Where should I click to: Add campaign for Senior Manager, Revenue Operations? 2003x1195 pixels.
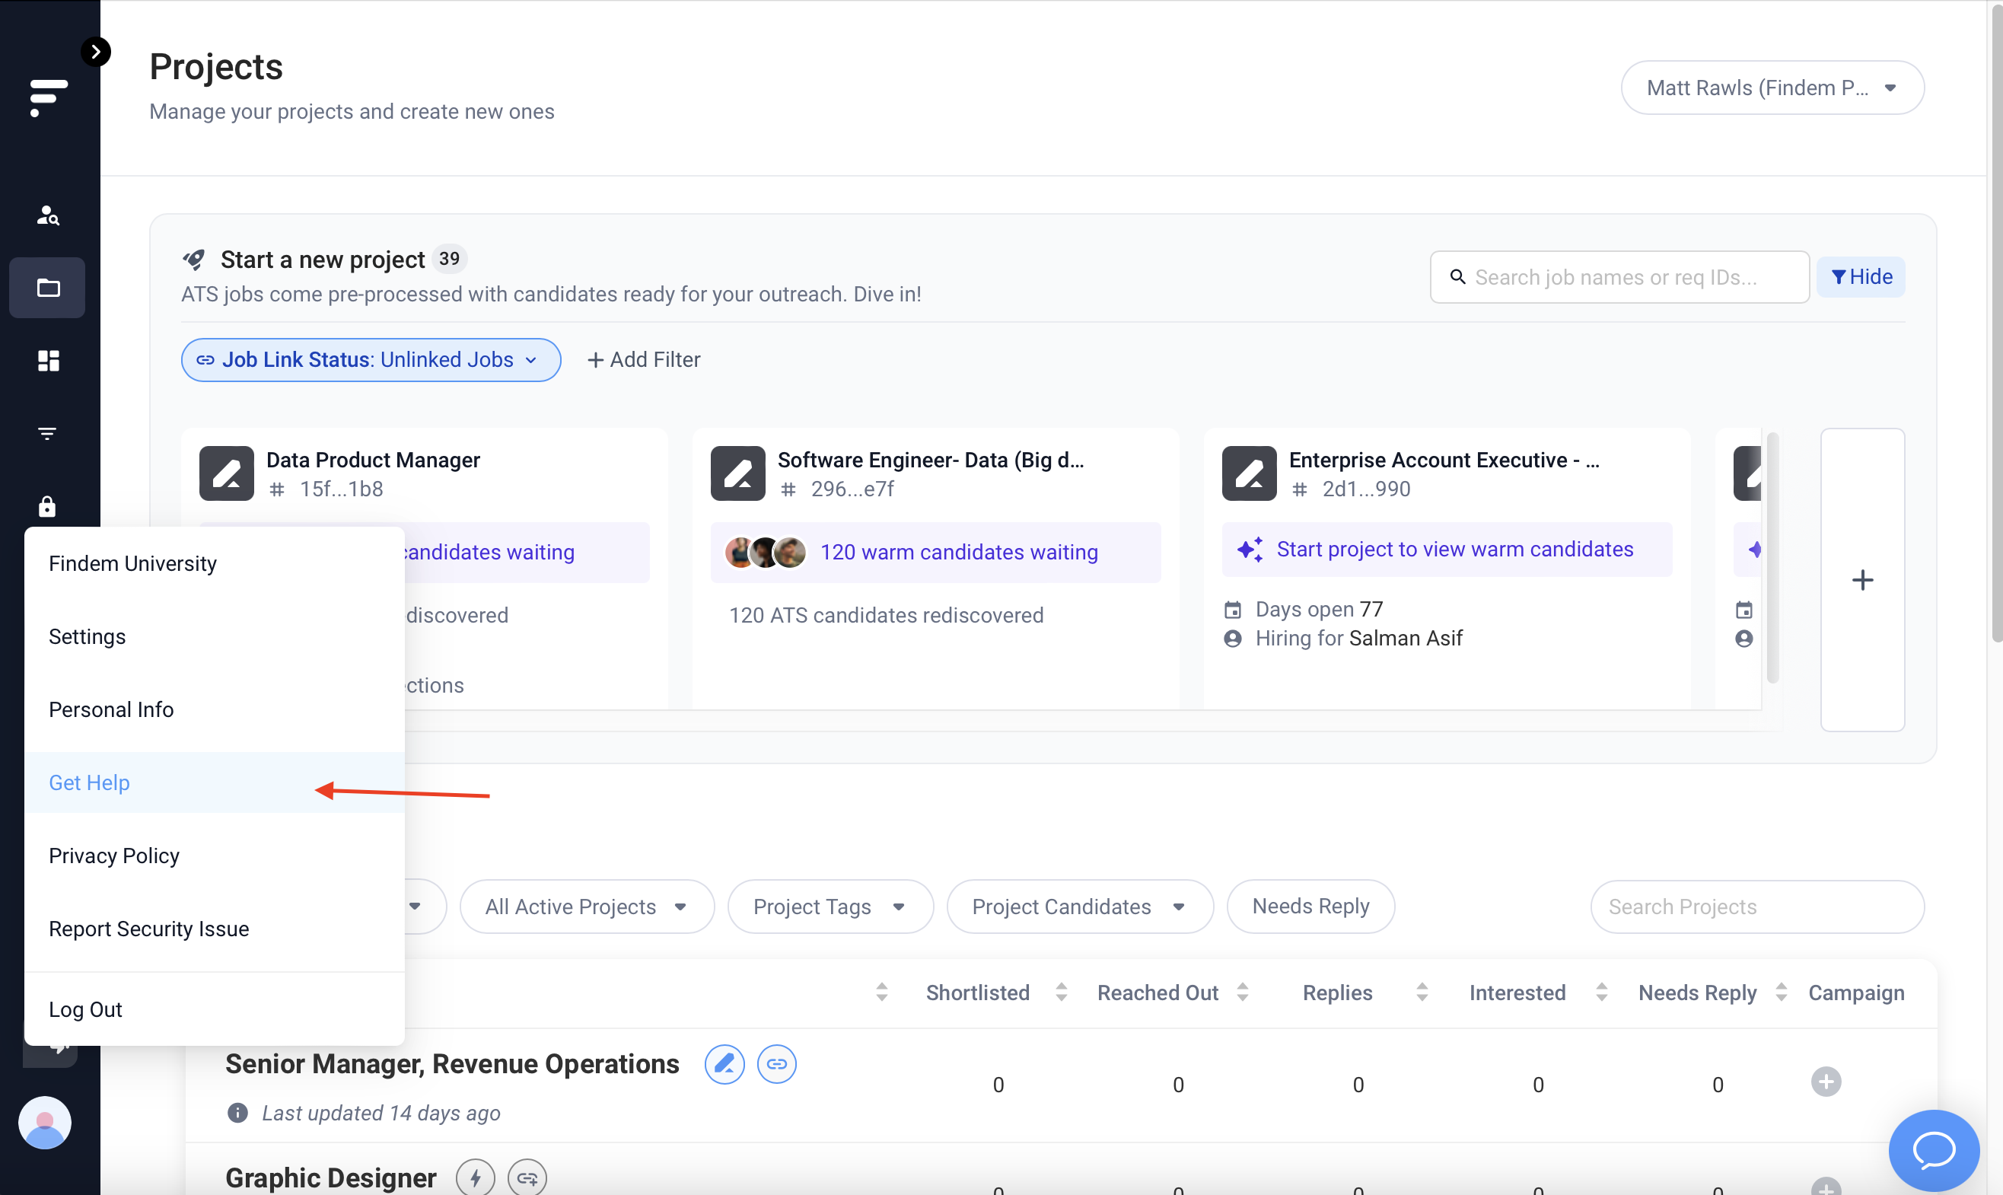pyautogui.click(x=1826, y=1082)
